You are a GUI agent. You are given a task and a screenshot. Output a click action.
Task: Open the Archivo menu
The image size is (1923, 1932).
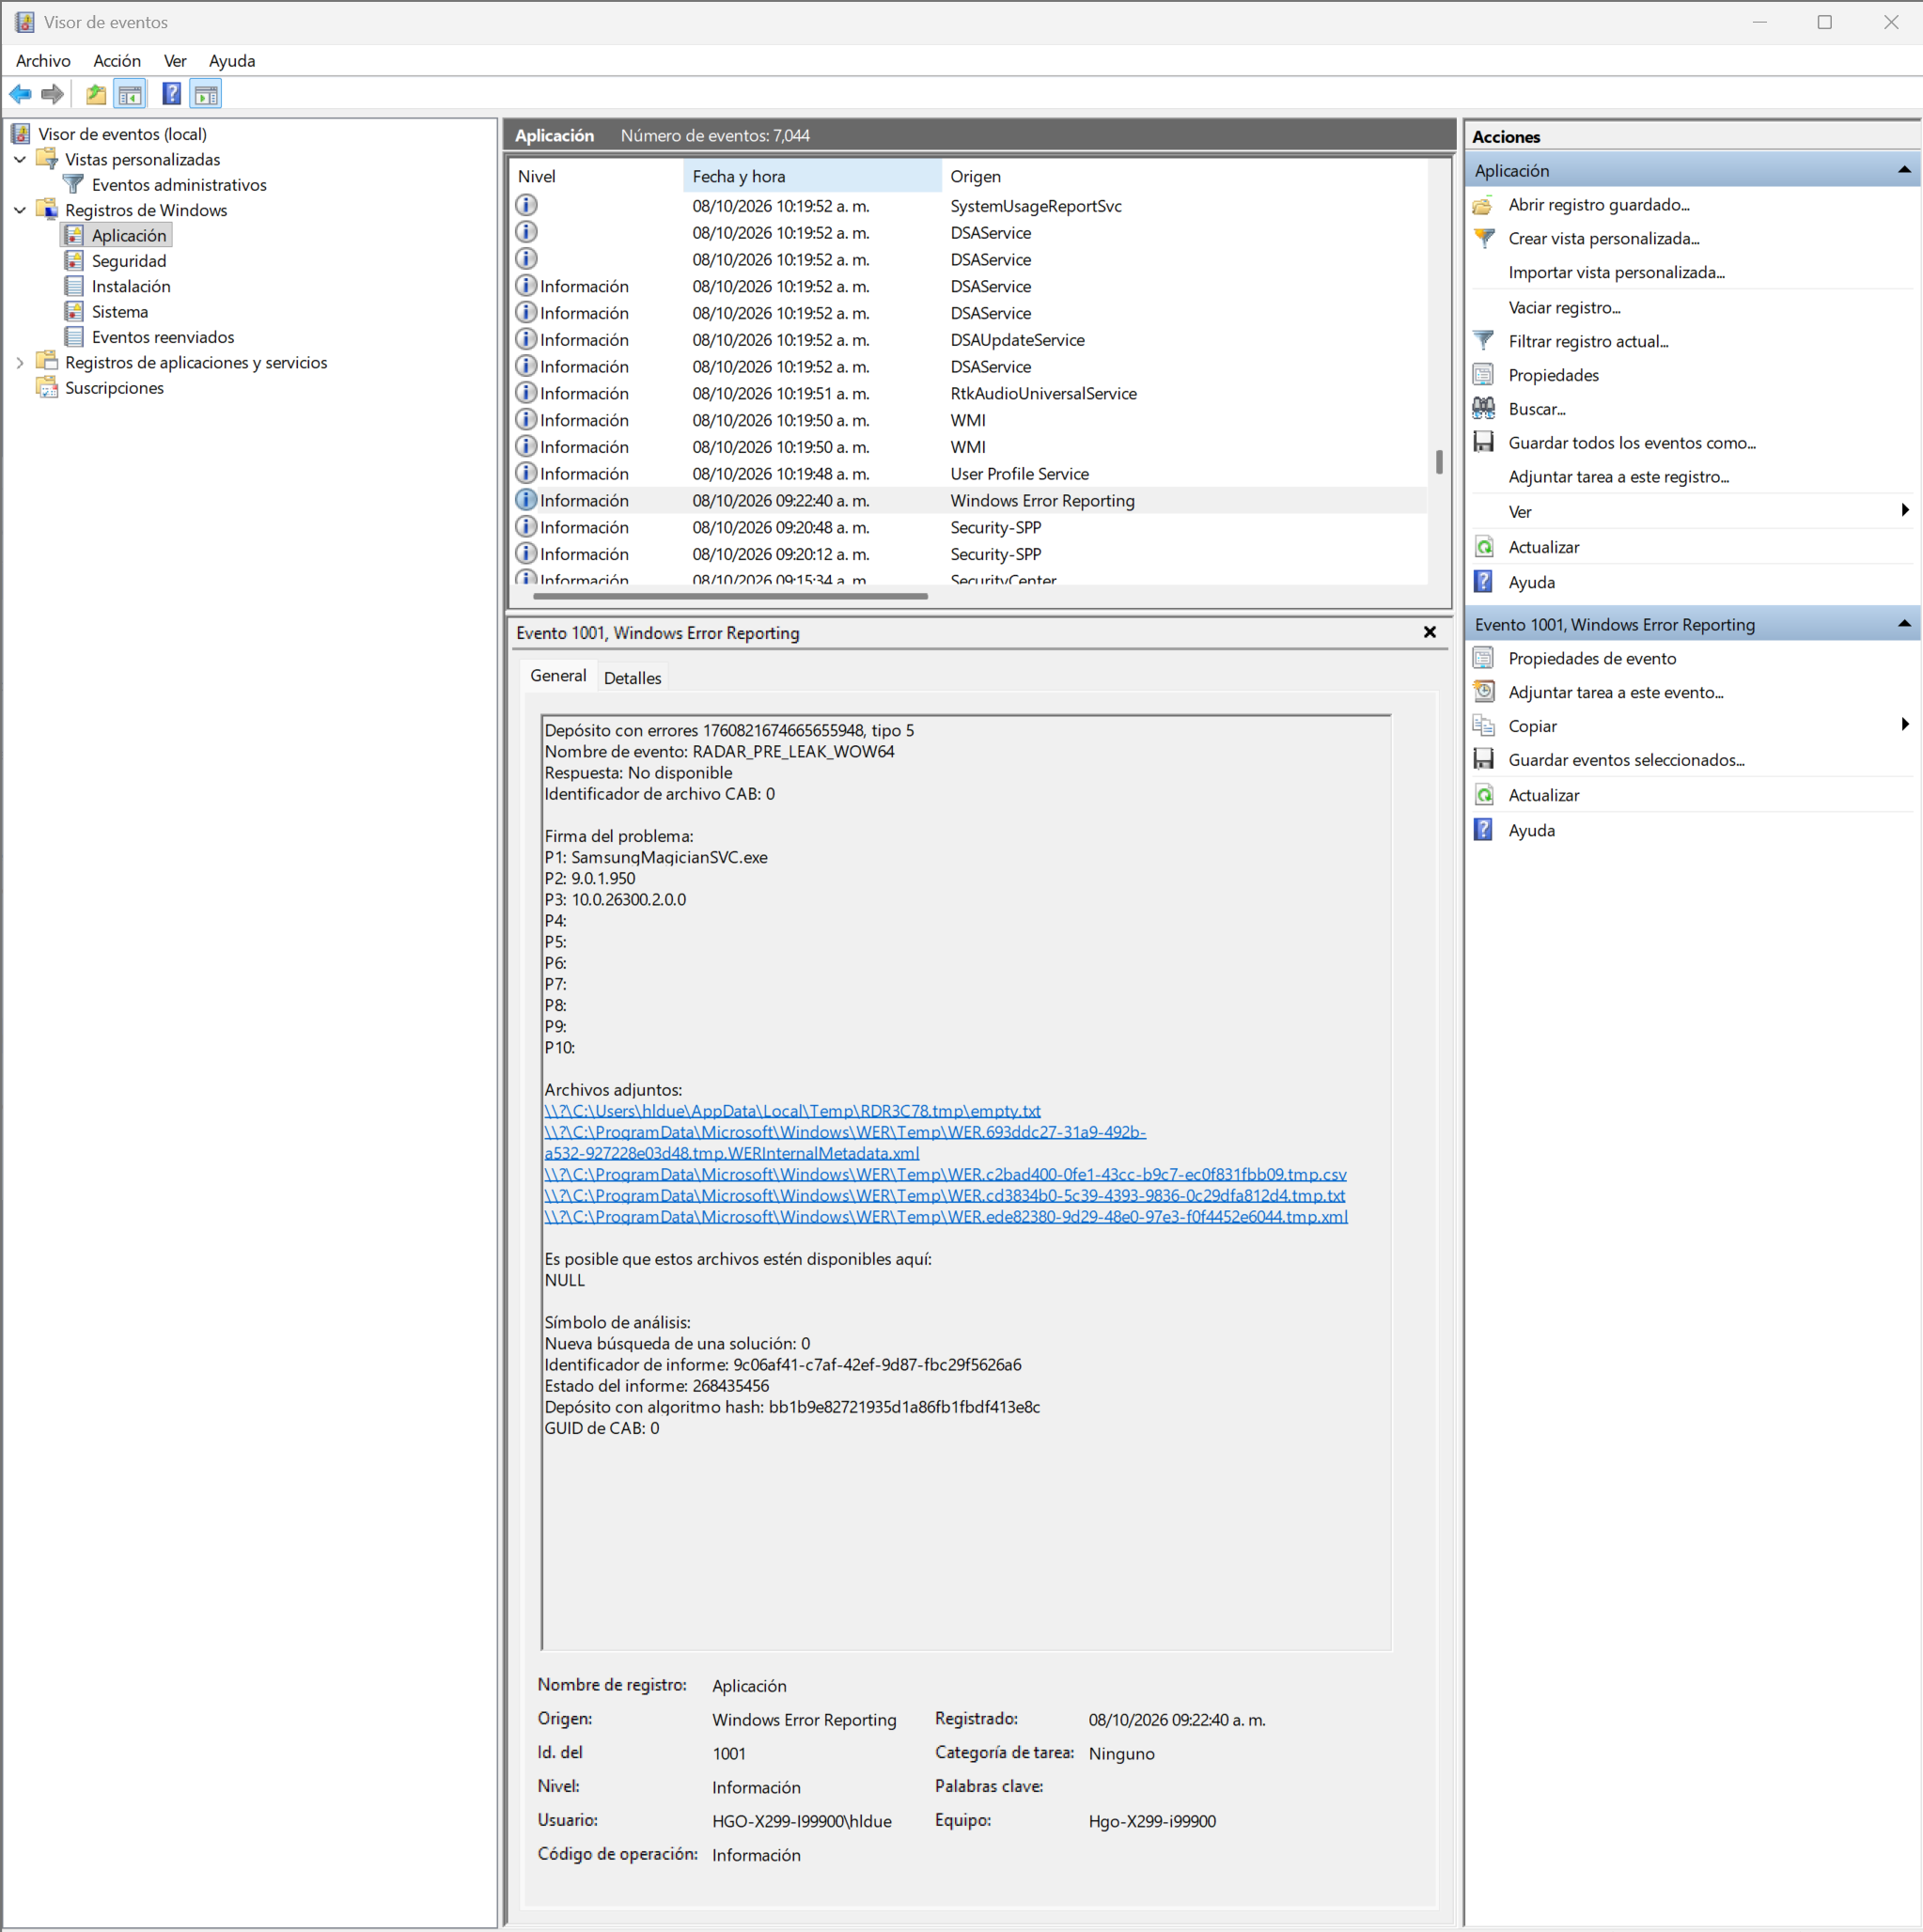point(43,61)
